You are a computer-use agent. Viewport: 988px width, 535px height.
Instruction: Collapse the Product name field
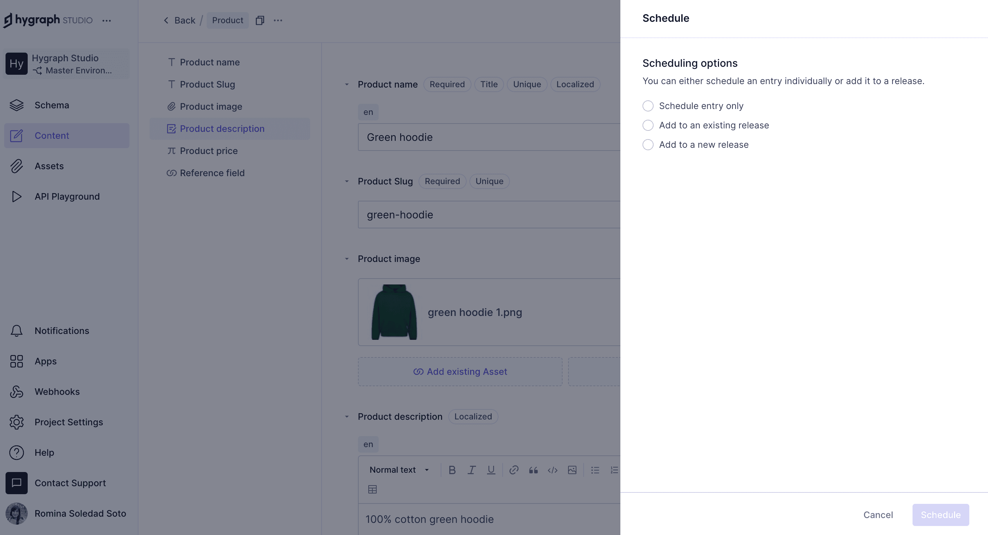tap(347, 84)
